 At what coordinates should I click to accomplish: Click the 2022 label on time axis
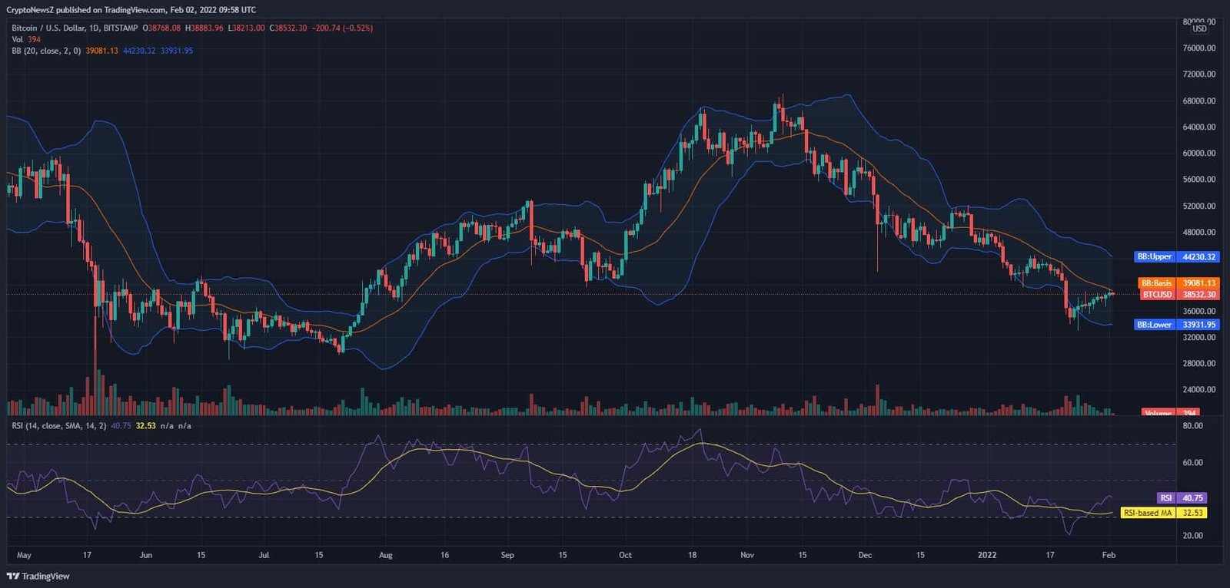pos(987,555)
